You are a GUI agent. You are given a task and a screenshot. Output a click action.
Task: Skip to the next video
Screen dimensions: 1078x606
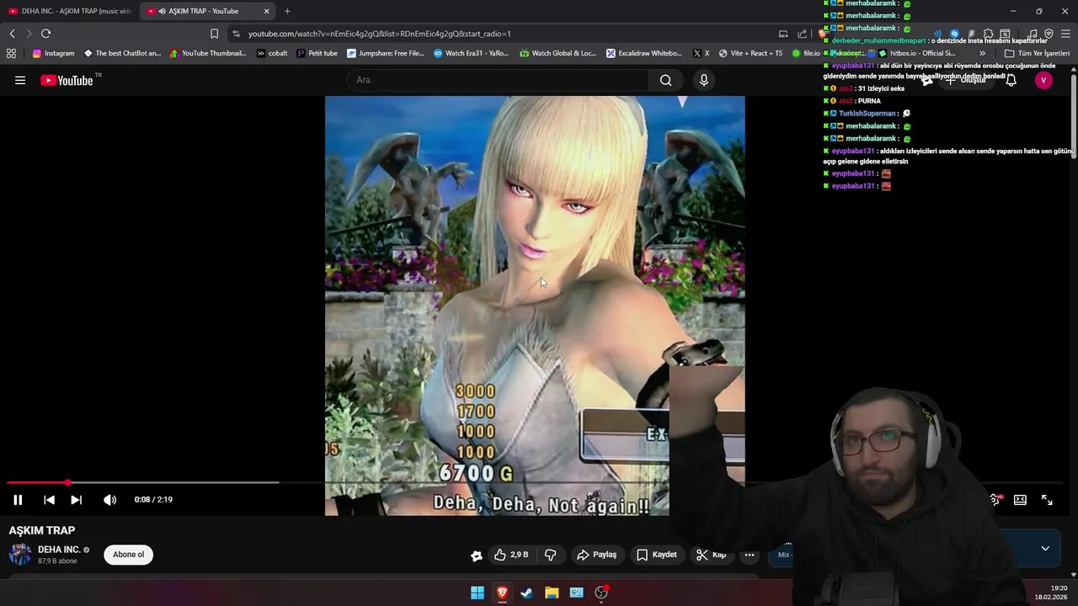point(76,499)
